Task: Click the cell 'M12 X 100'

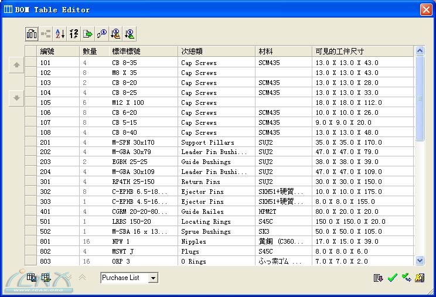Action: (143, 103)
